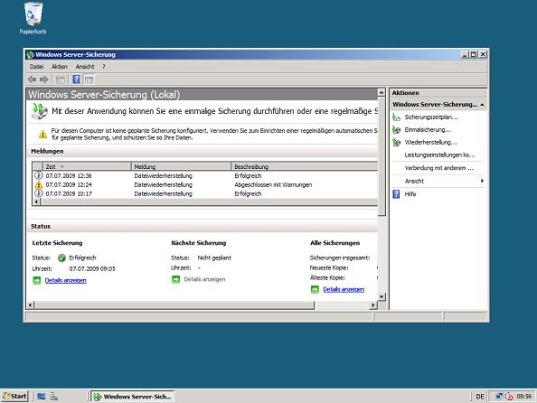Click the info icon of 12:36 message

38,175
